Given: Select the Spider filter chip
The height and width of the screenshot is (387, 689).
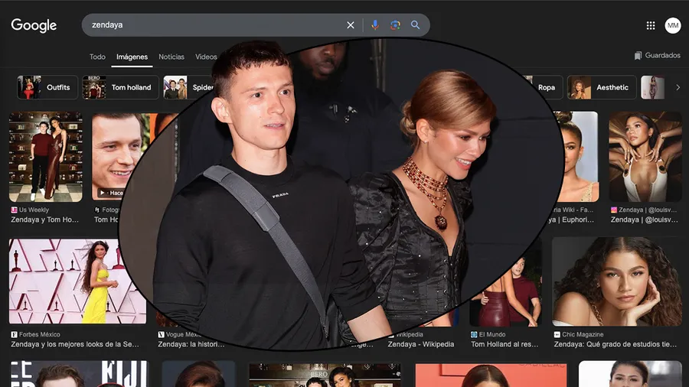Looking at the screenshot, I should pyautogui.click(x=189, y=87).
